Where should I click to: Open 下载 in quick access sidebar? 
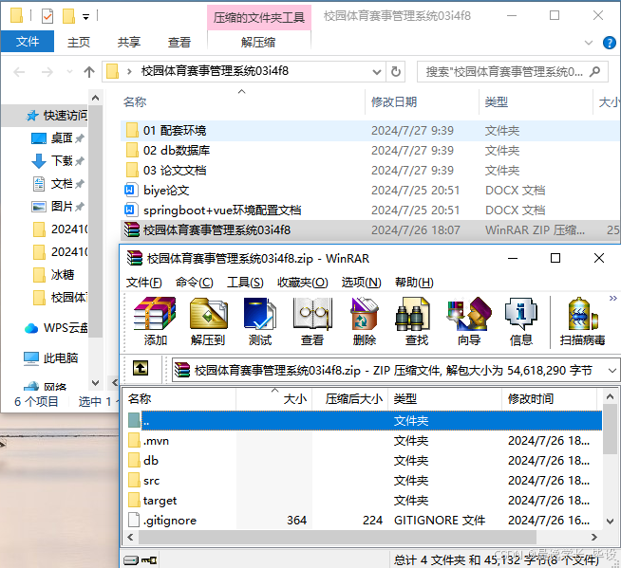pos(57,161)
